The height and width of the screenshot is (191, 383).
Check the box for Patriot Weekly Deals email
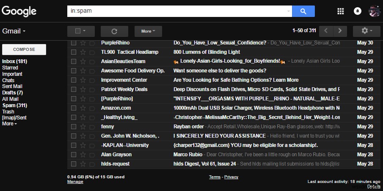(x=74, y=89)
